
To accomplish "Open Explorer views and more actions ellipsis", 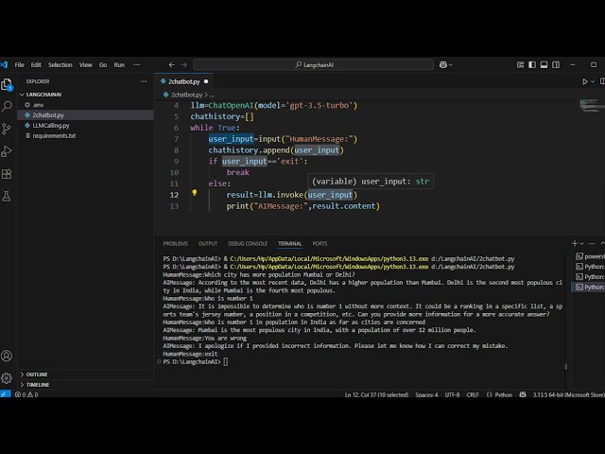I will click(x=144, y=81).
